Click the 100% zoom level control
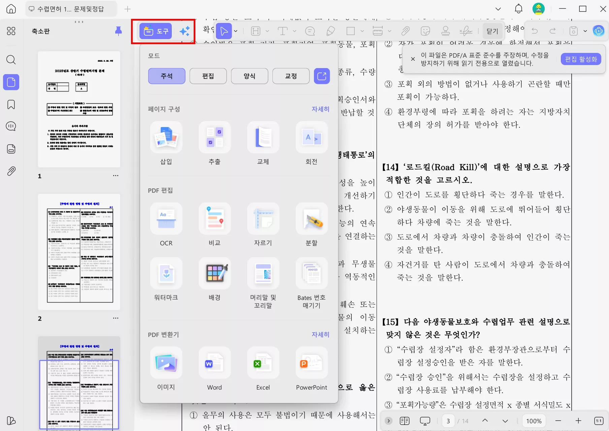Image resolution: width=609 pixels, height=431 pixels. pyautogui.click(x=534, y=421)
